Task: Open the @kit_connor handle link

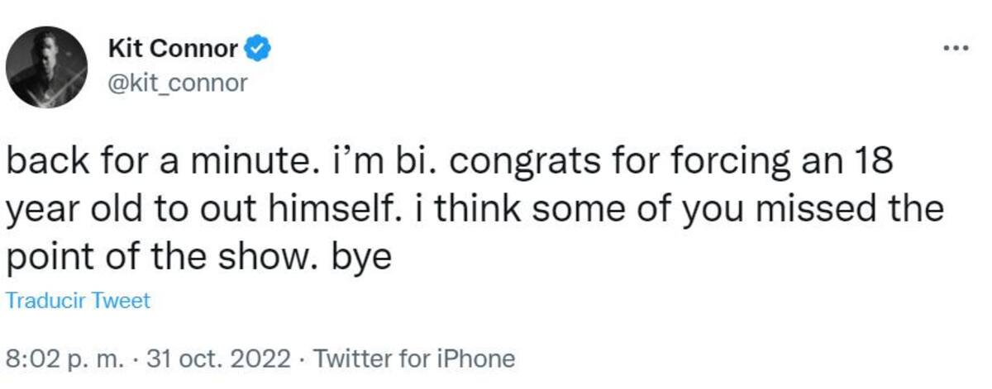Action: coord(177,83)
